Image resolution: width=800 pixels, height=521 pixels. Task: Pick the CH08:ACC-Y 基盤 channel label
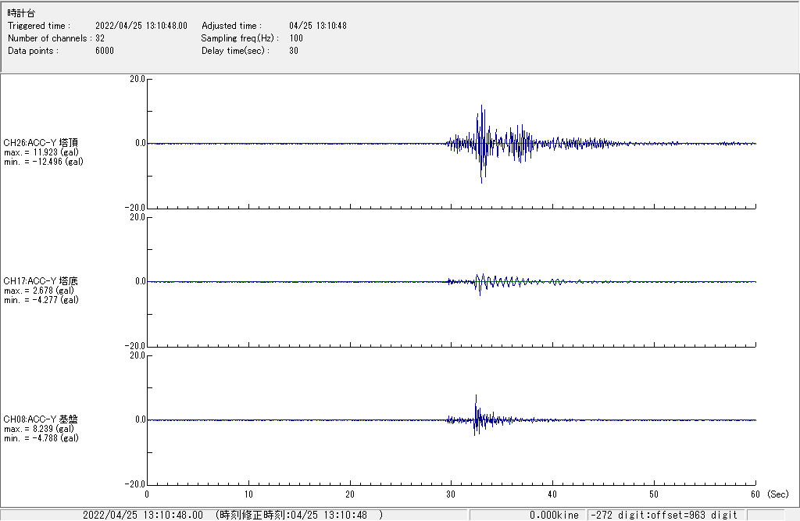click(x=41, y=419)
